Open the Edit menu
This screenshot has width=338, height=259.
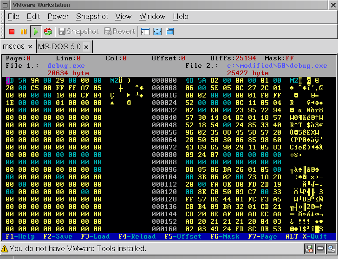[33, 17]
